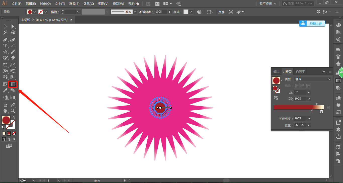This screenshot has height=183, width=343.
Task: Select the Magic Wand tool
Action: [x=5, y=33]
